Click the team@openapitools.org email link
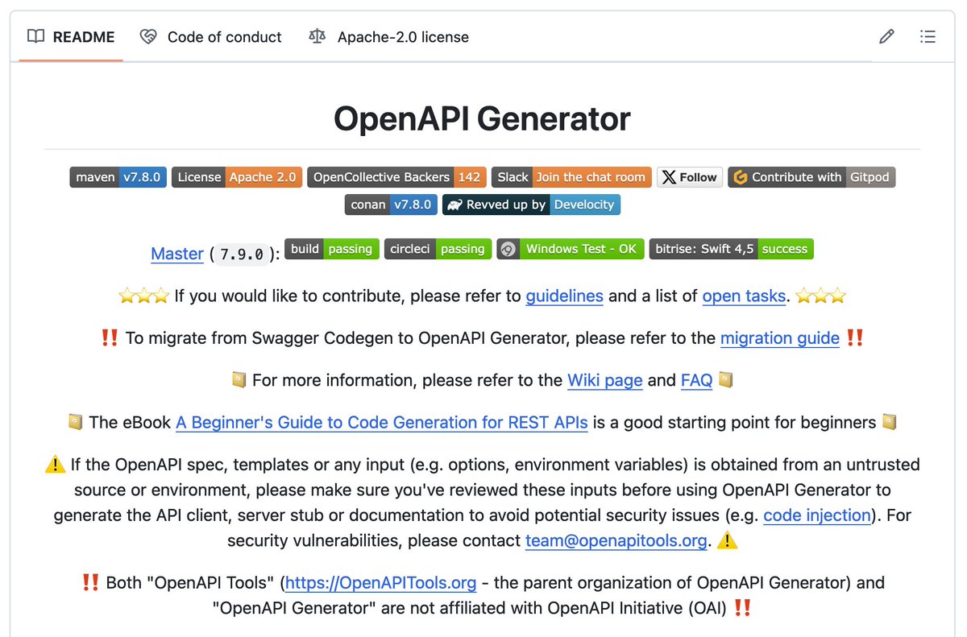Image resolution: width=967 pixels, height=637 pixels. pos(616,540)
